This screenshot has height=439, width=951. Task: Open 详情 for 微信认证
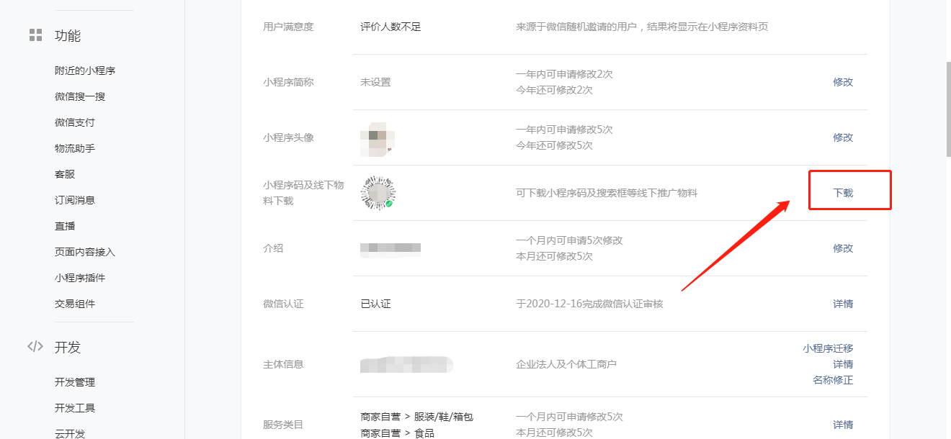tap(843, 304)
